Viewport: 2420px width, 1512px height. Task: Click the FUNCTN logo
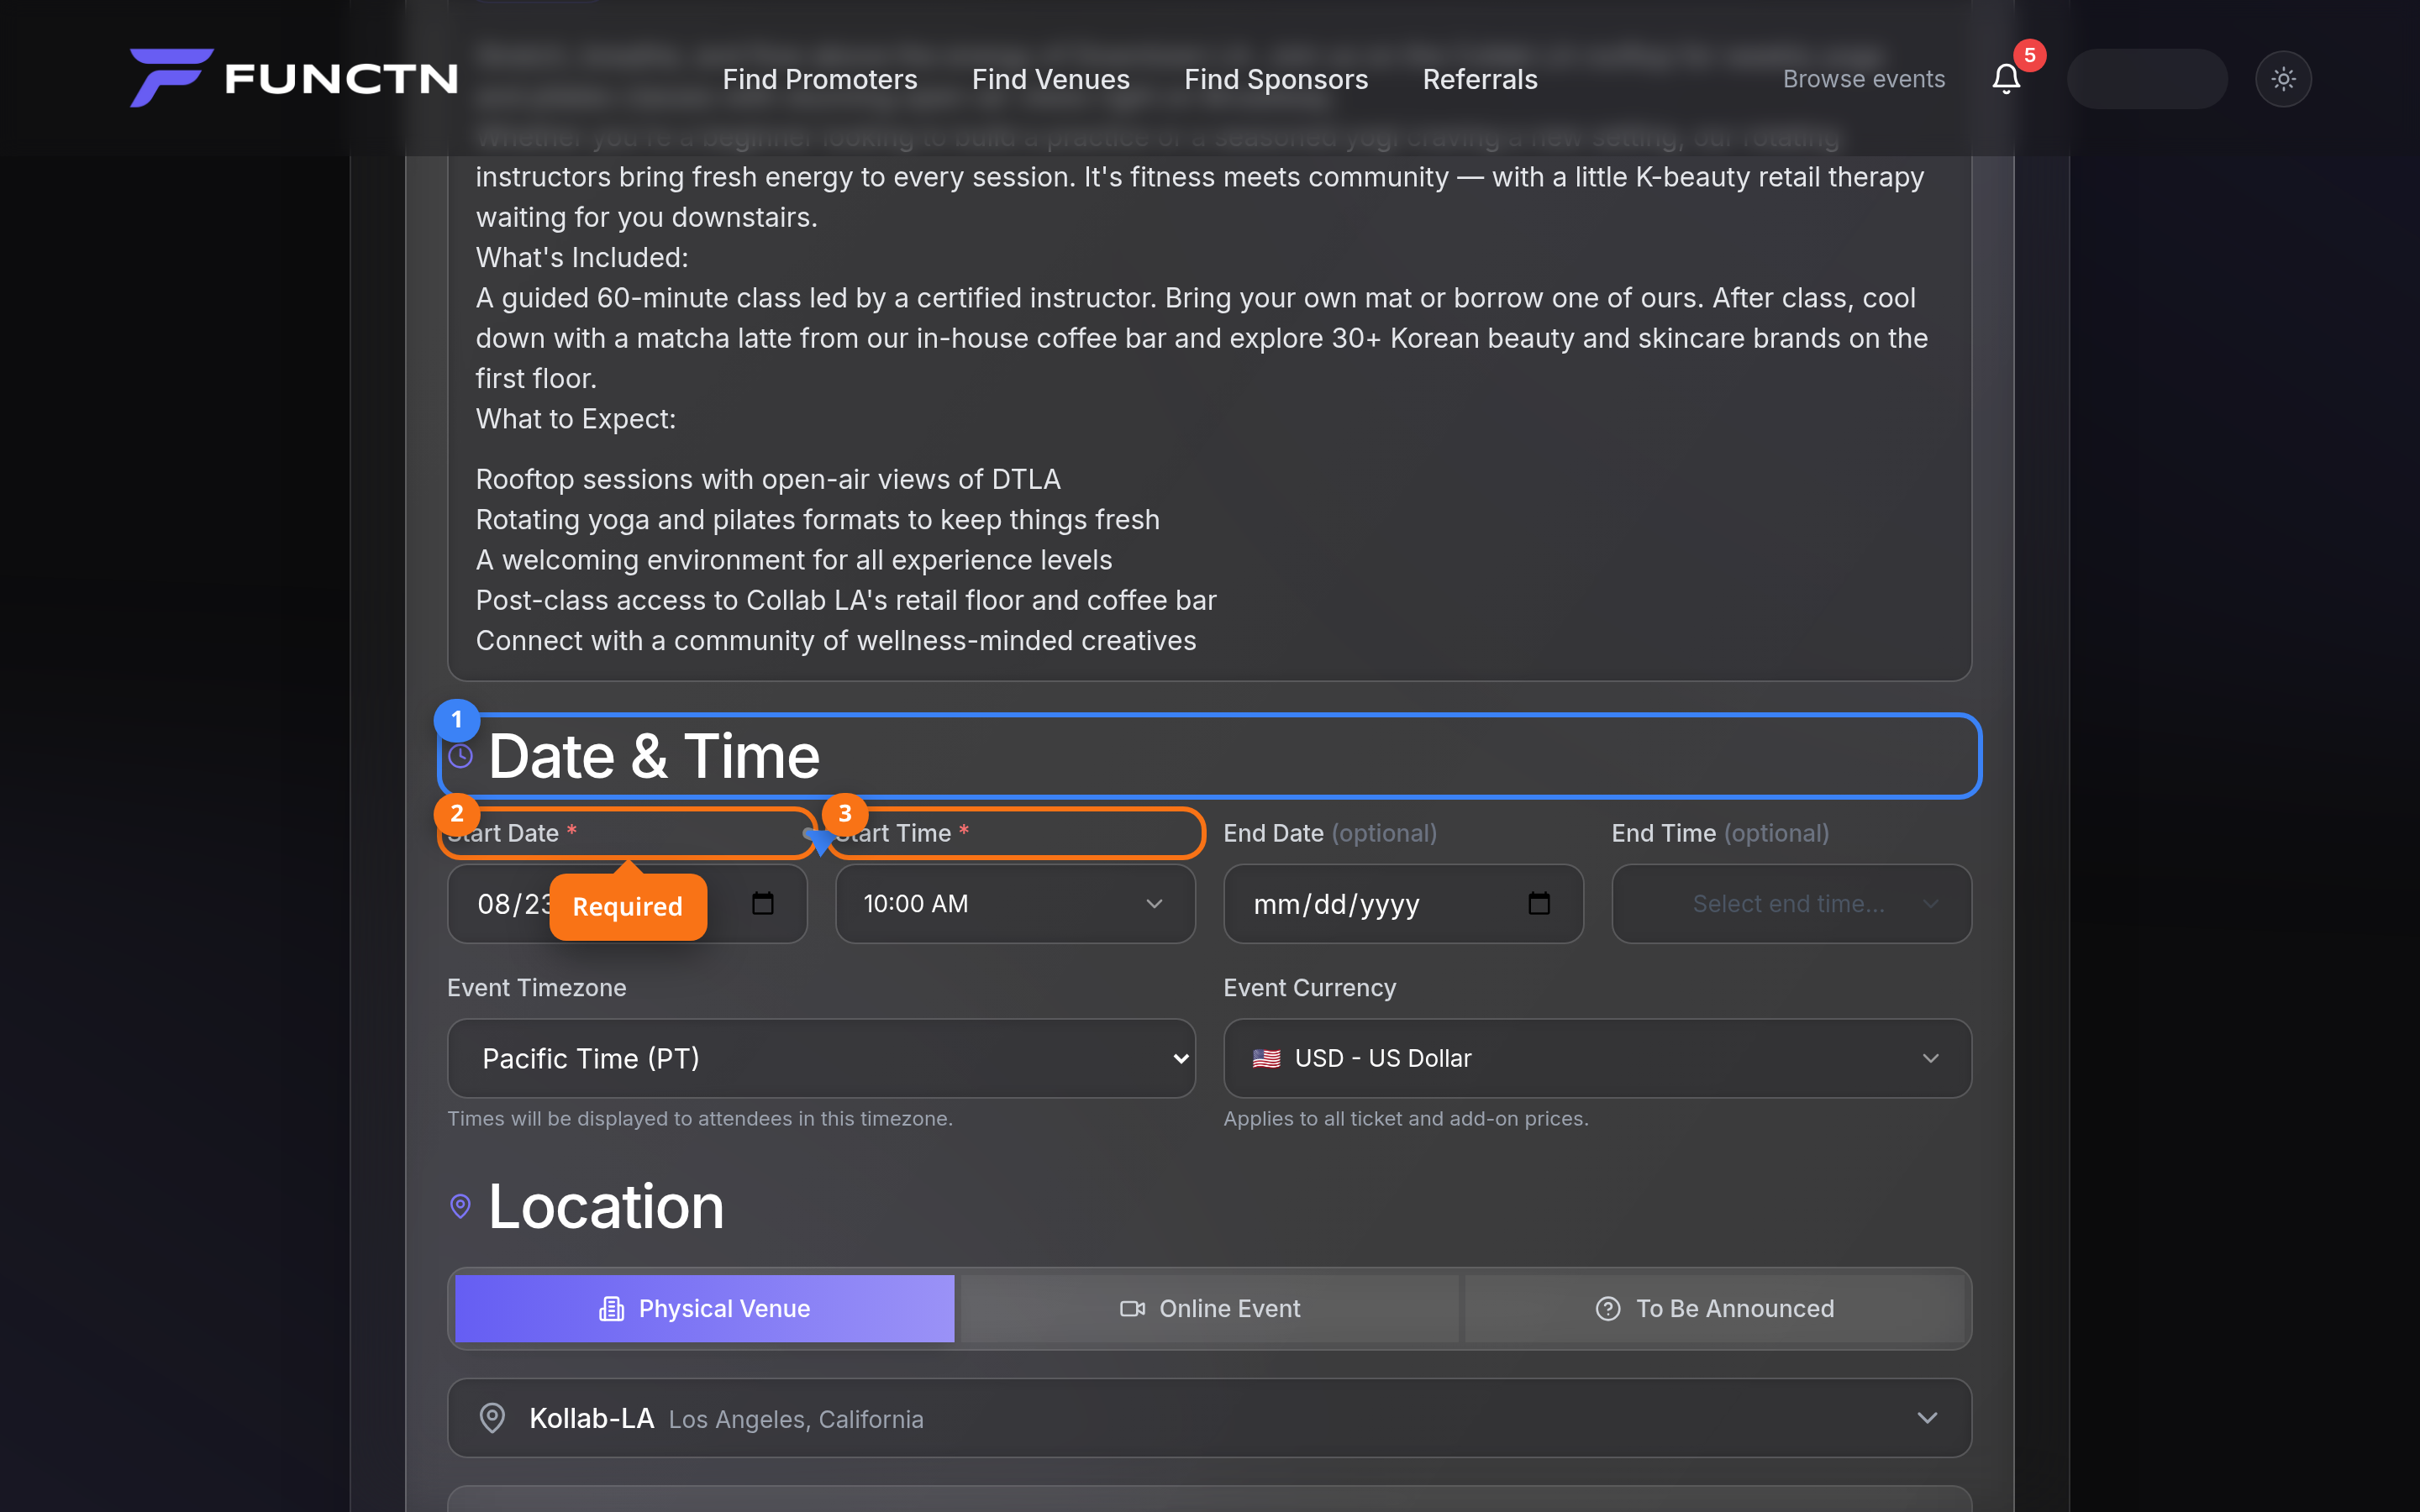pos(294,78)
